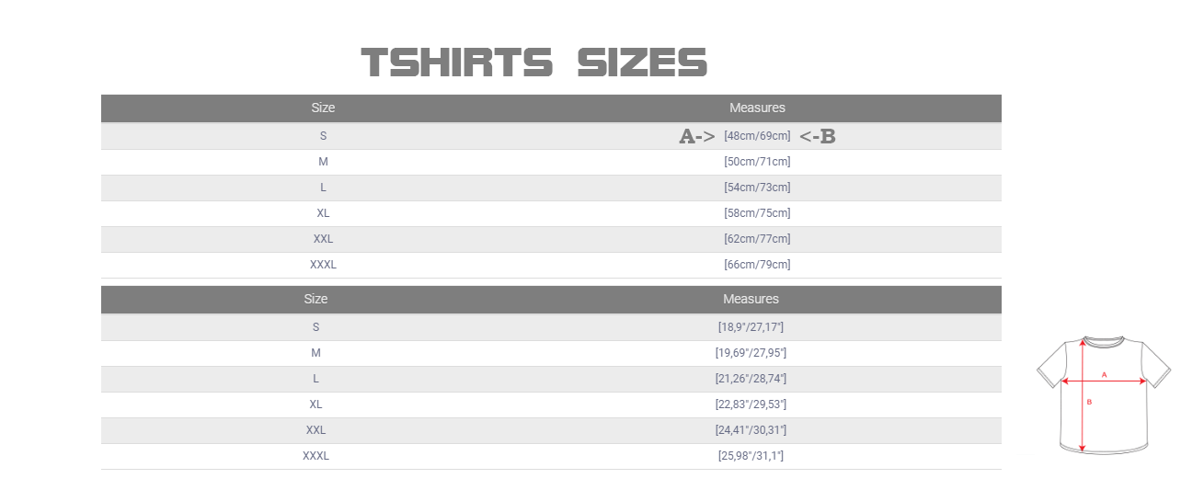1204x490 pixels.
Task: Select the [66cm/79cm] measurement cell
Action: (757, 265)
